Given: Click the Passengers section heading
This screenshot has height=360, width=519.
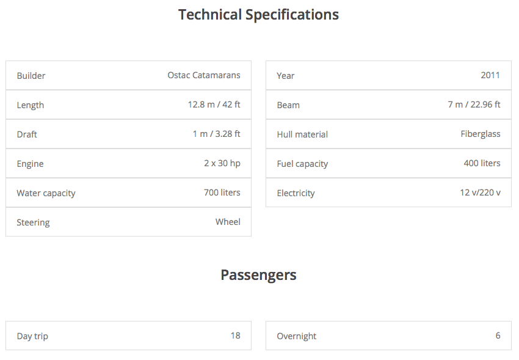Looking at the screenshot, I should point(258,275).
